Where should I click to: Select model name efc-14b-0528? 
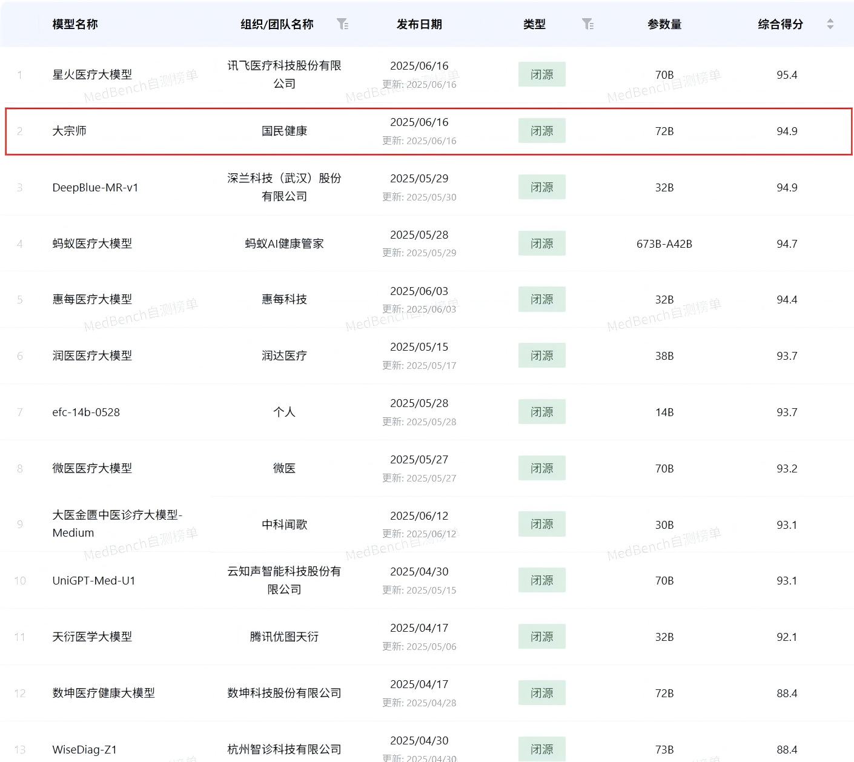point(86,412)
